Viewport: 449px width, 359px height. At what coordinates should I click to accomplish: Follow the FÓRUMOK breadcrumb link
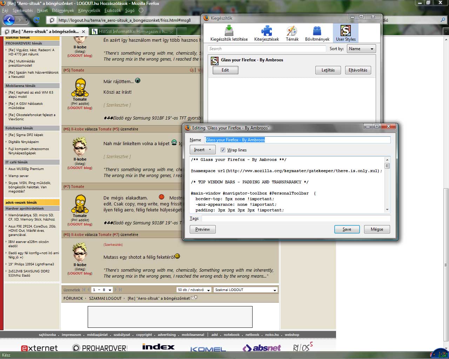point(73,298)
